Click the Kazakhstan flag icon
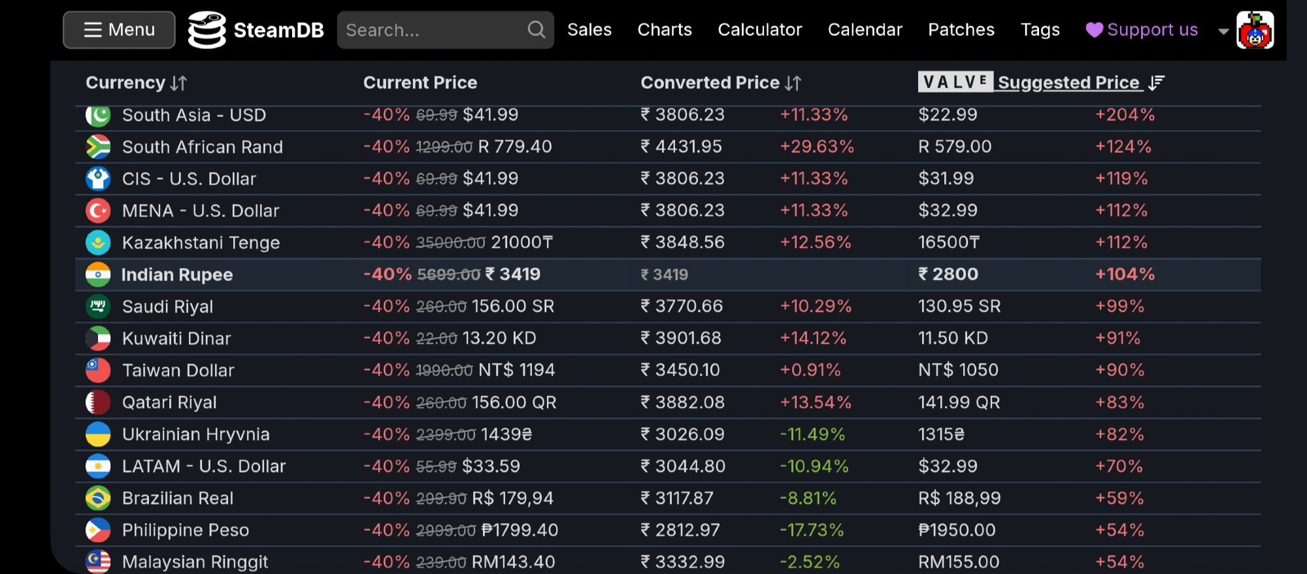This screenshot has height=574, width=1307. [98, 243]
